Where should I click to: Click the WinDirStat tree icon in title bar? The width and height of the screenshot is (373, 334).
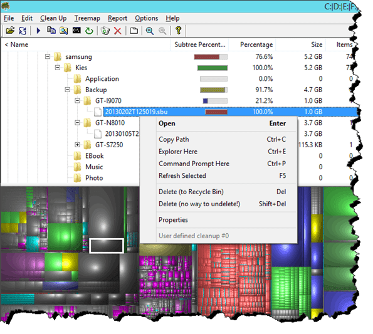[5, 6]
